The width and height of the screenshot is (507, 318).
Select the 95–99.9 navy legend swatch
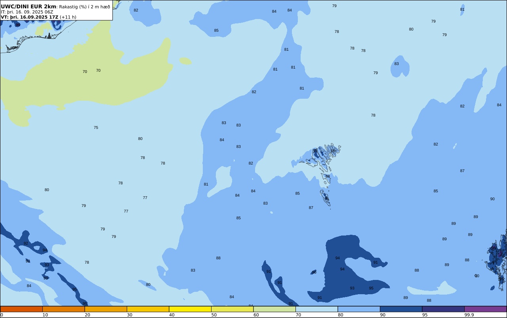click(x=443, y=309)
